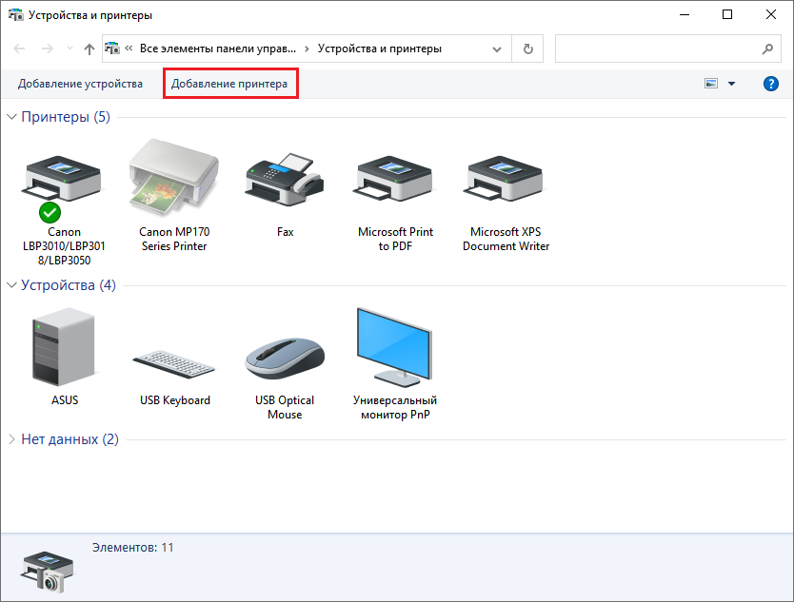Viewport: 794px width, 602px height.
Task: Click the search magnifier icon
Action: pos(767,49)
